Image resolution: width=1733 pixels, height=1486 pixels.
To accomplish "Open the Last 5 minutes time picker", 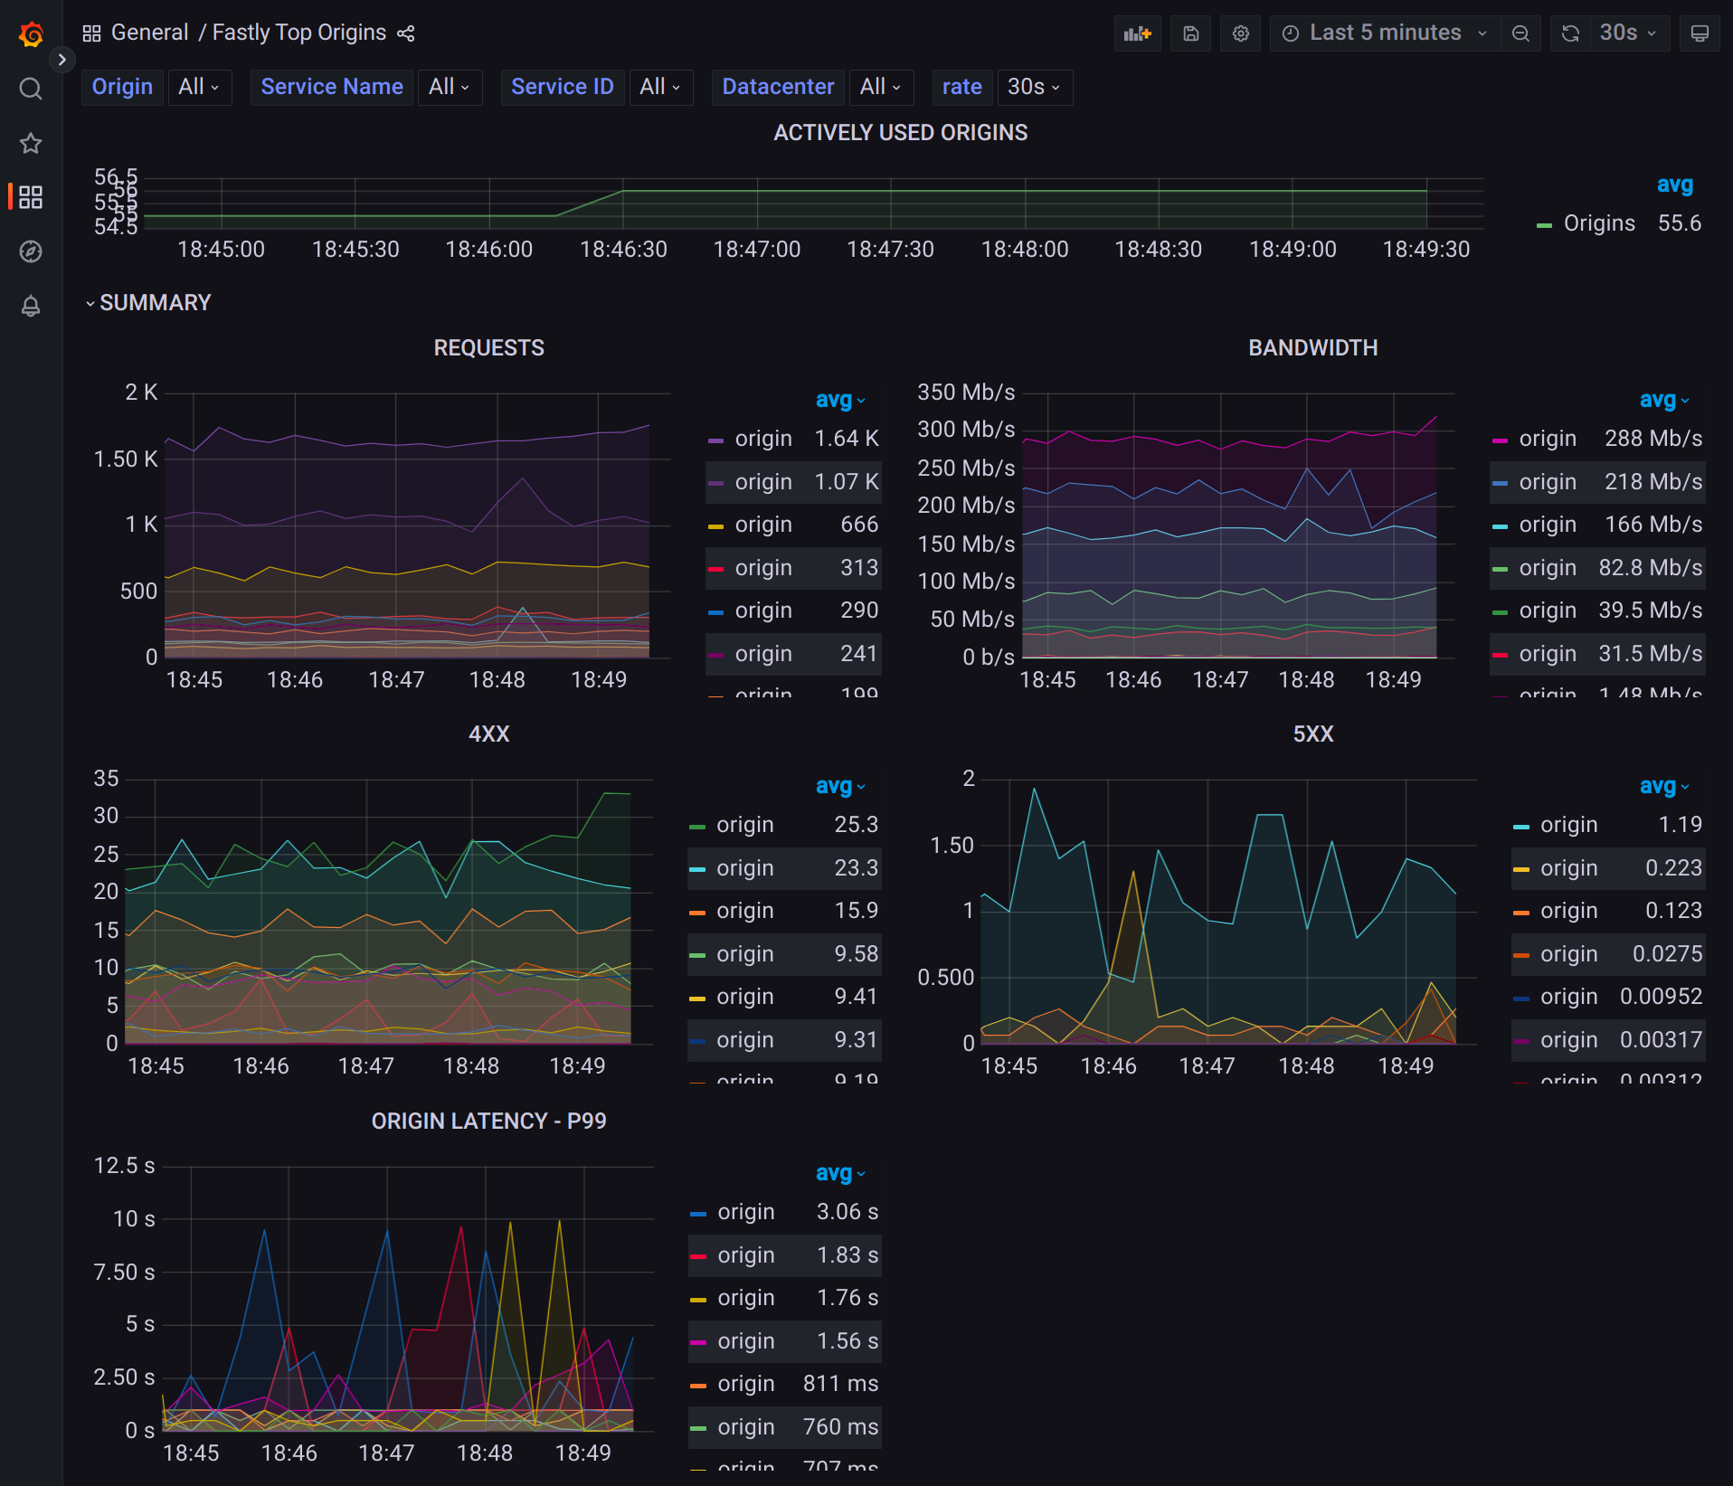I will point(1385,33).
